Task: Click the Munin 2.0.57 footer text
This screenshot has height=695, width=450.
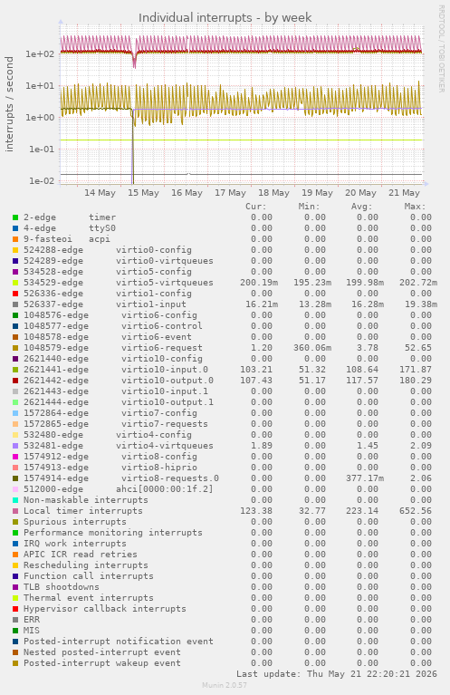Action: coord(225,685)
